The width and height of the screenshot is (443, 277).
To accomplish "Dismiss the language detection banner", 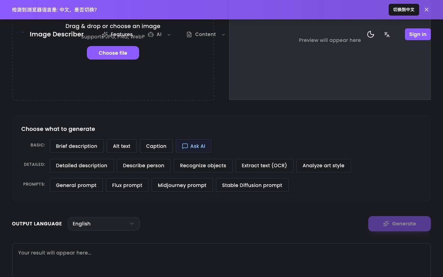I will click(426, 10).
